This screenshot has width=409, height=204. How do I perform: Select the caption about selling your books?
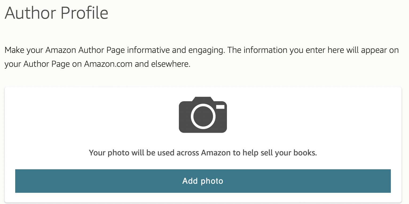(203, 153)
